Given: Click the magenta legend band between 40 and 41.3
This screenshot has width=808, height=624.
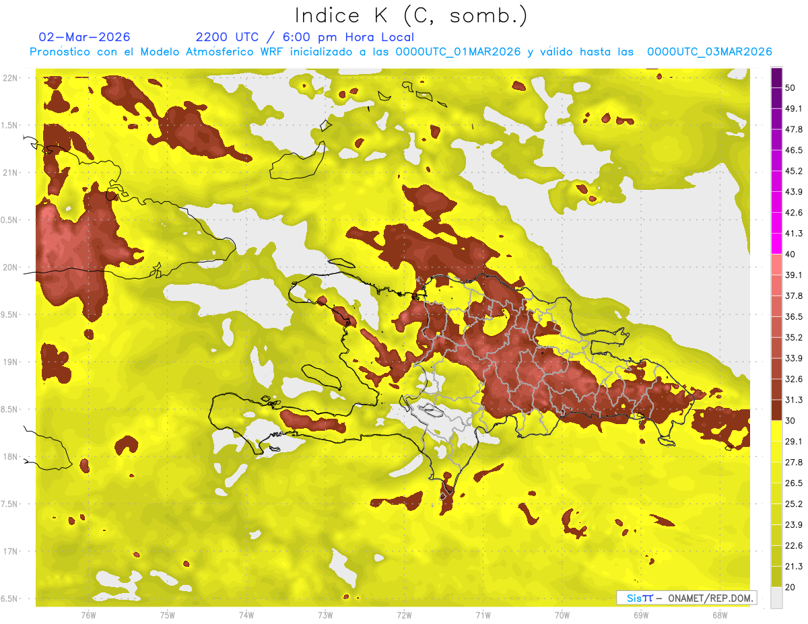Looking at the screenshot, I should pos(776,244).
